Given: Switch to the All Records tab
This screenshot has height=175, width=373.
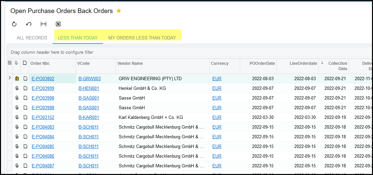Looking at the screenshot, I should [x=32, y=38].
